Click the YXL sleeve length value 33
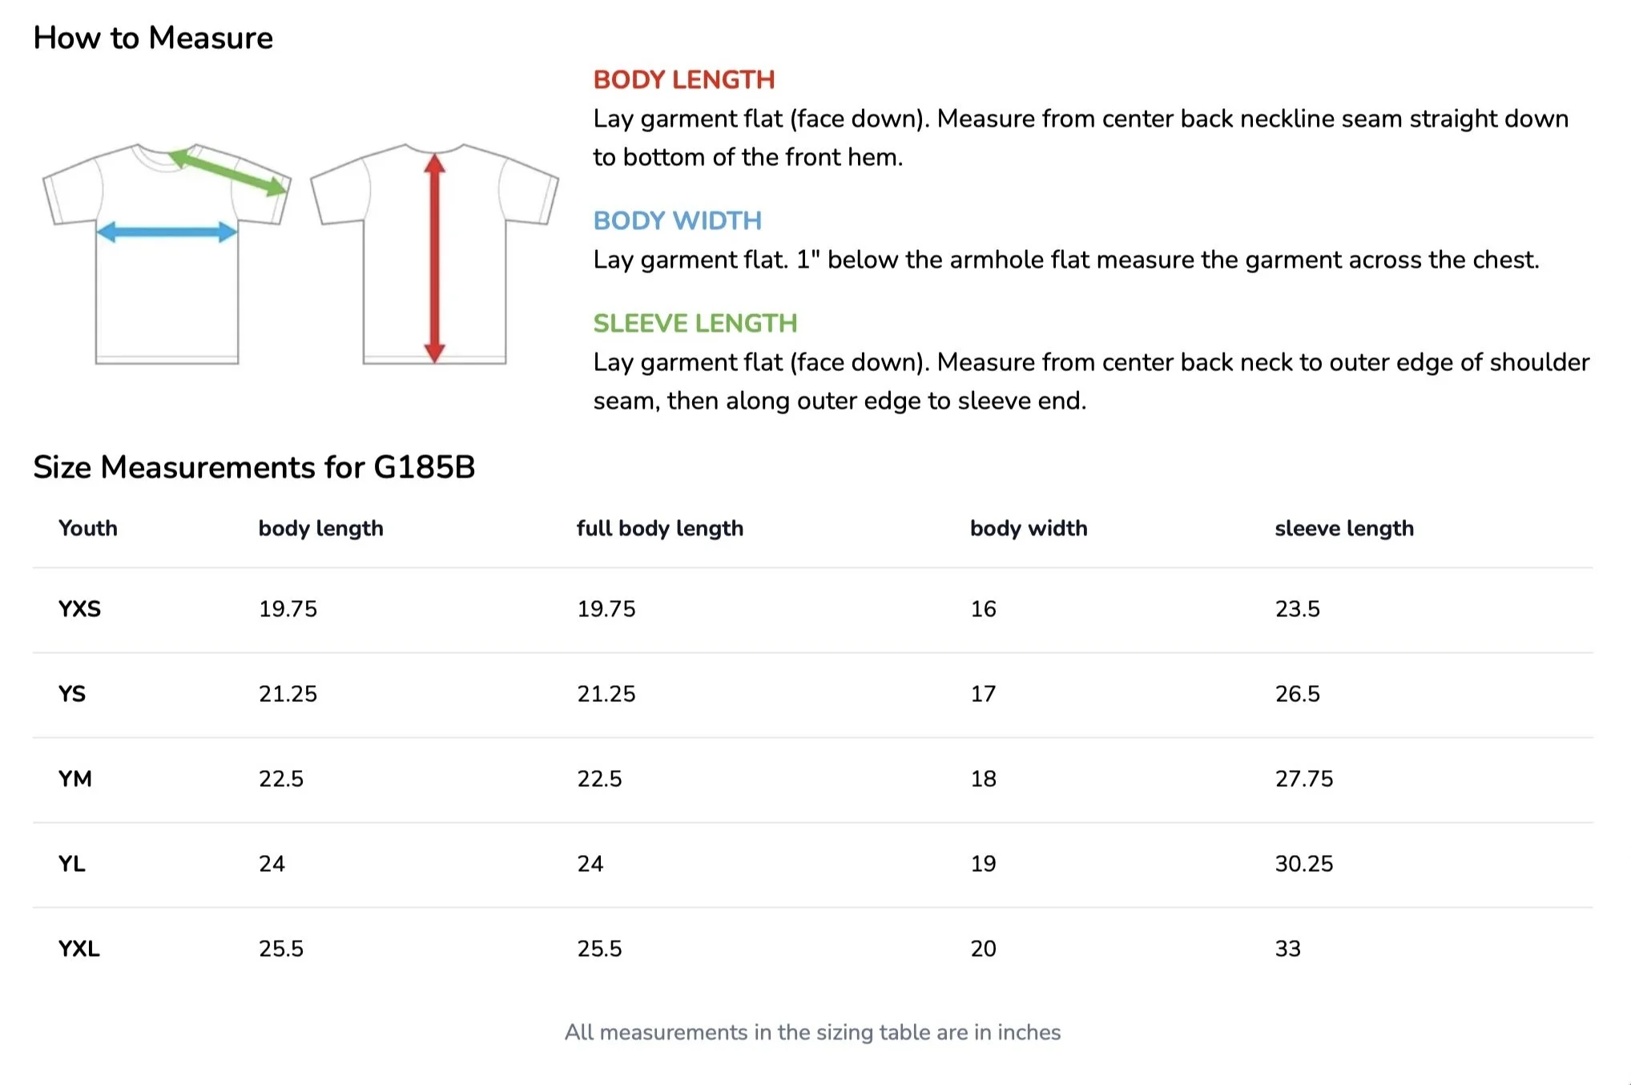Viewport: 1631px width, 1085px height. [1287, 949]
